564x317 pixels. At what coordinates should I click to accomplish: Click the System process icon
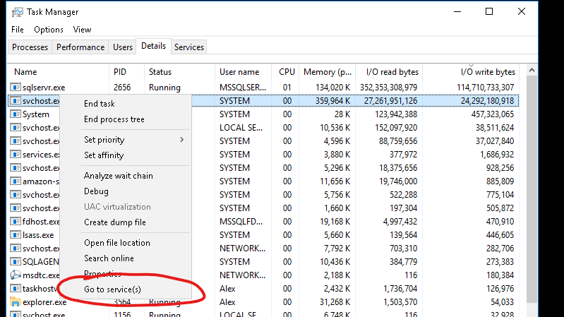point(16,114)
